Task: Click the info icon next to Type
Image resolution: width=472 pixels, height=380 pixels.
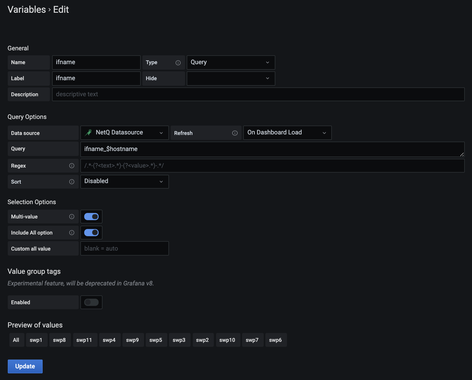Action: (178, 63)
